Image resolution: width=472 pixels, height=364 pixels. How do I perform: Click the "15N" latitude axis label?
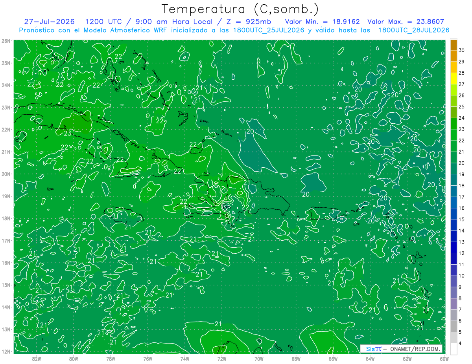[6, 285]
